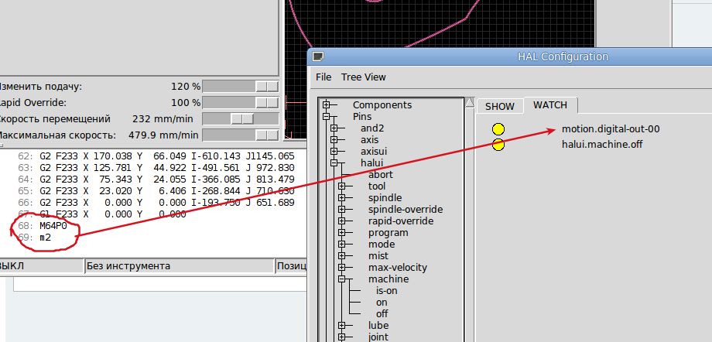712x342 pixels.
Task: Click the motion.digital-out-00 watch entry
Action: [611, 129]
